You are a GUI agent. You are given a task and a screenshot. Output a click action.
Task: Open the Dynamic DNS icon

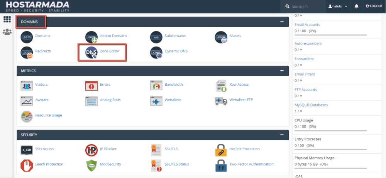(156, 52)
